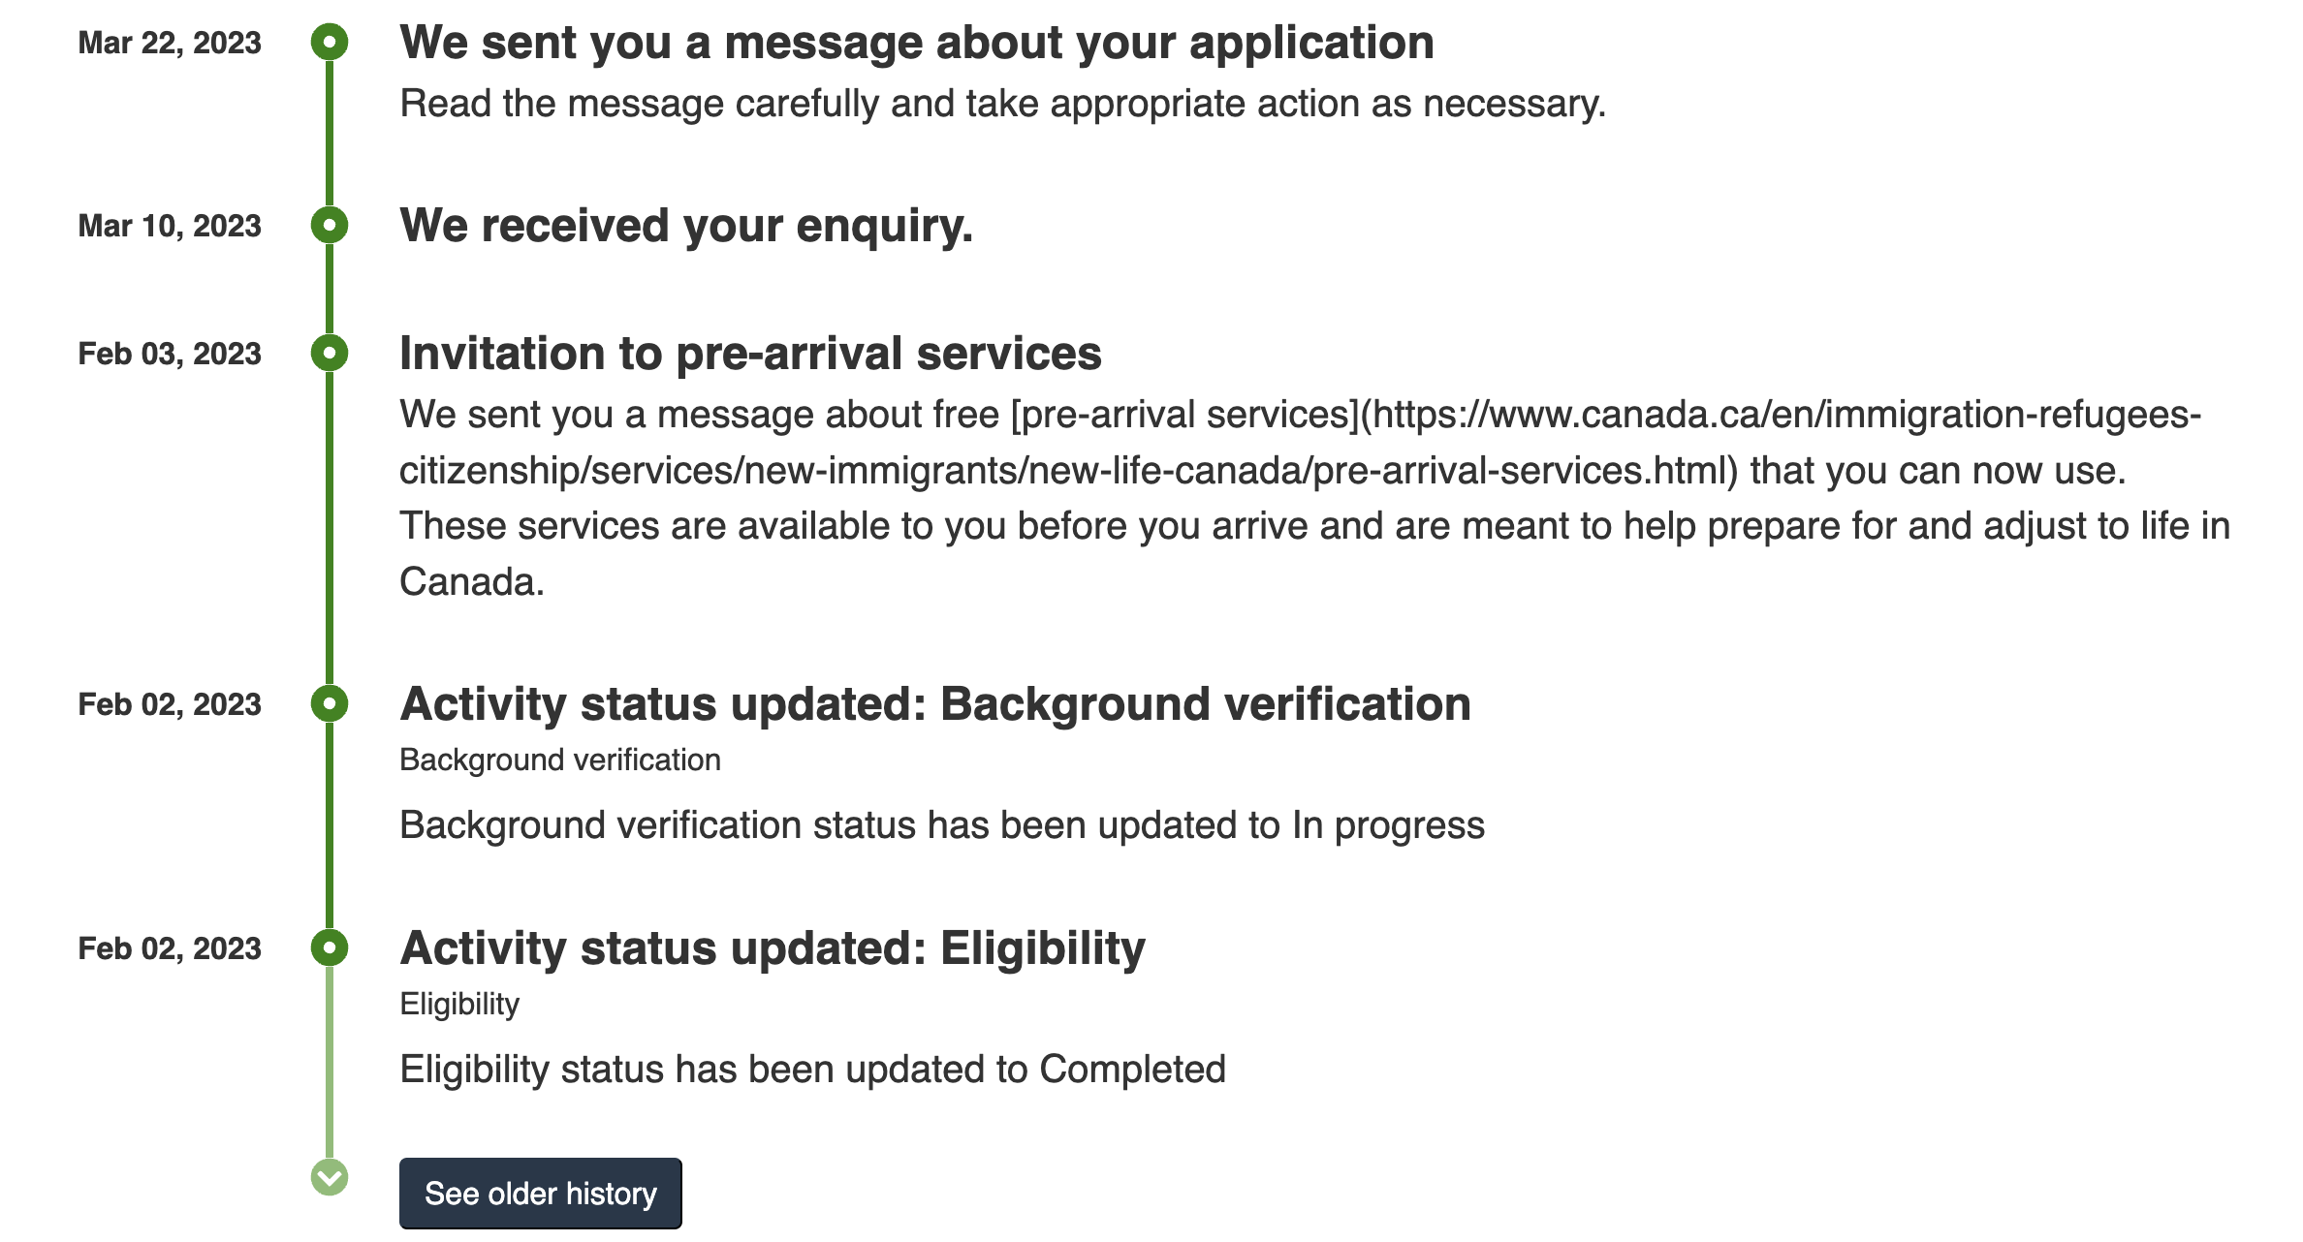Click 'We received your enquiry.' heading
The image size is (2303, 1242).
(686, 226)
